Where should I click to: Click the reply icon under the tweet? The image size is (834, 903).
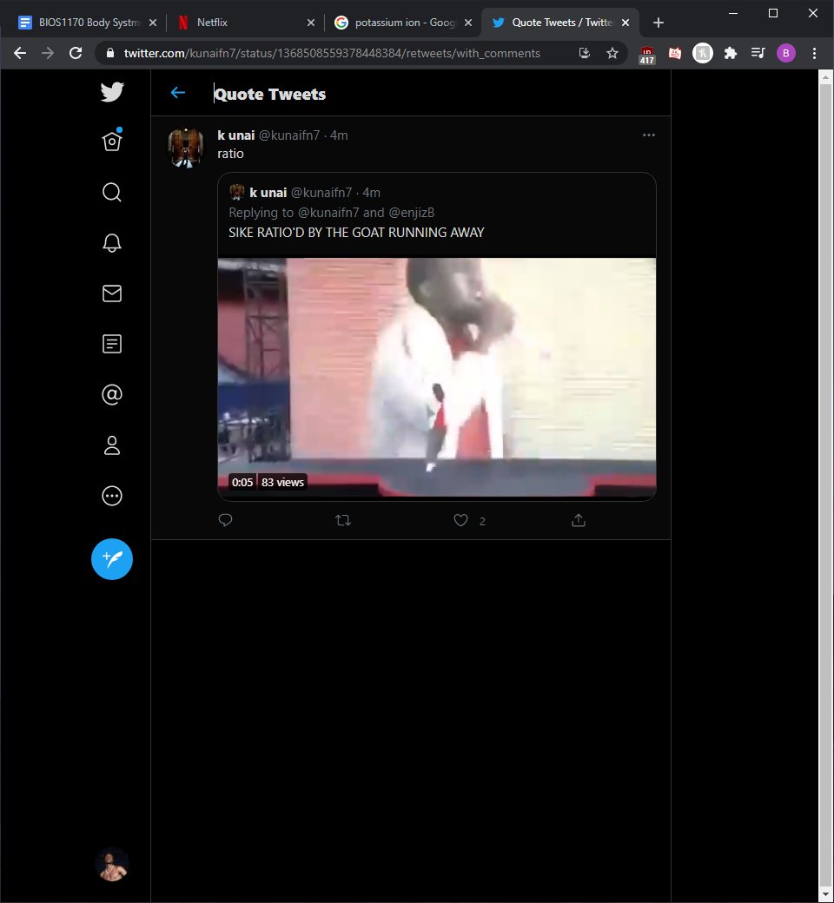coord(225,521)
